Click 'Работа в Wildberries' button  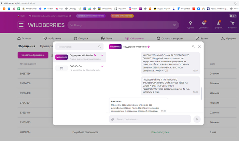(x=122, y=16)
